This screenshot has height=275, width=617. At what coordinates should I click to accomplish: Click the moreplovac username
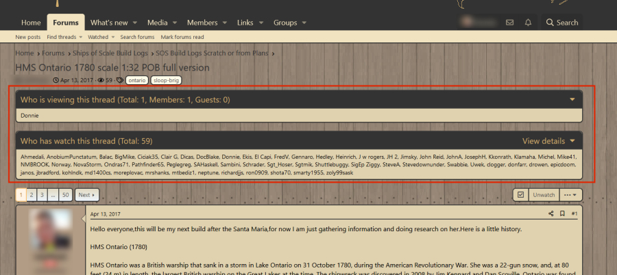point(128,172)
